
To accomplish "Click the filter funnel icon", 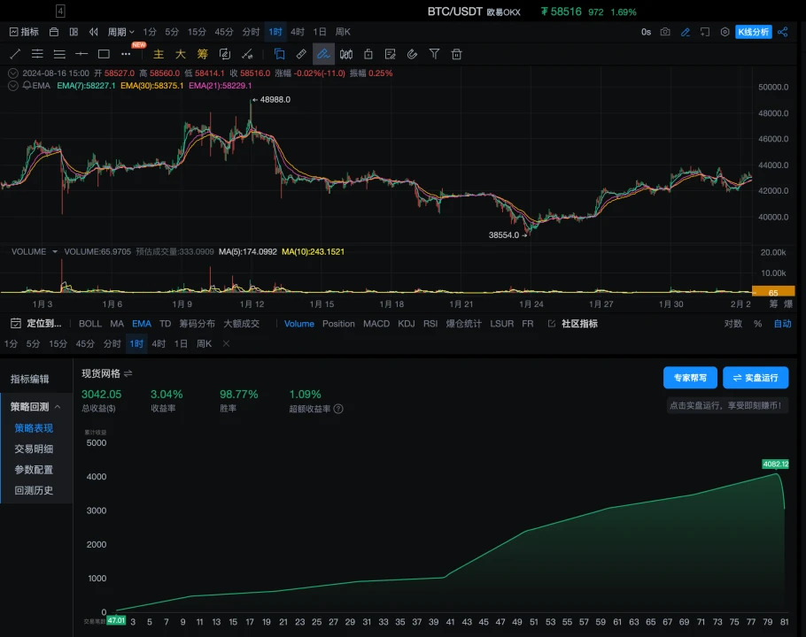I will (434, 54).
